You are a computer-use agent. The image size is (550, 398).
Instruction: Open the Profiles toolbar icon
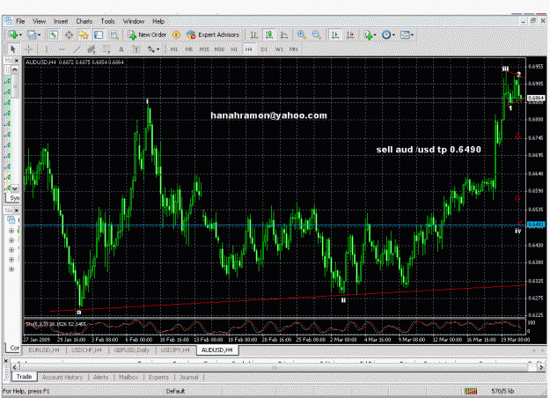33,34
